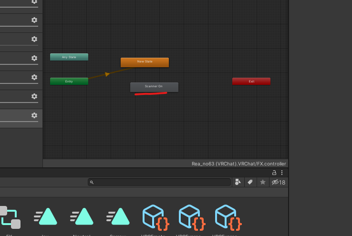Select the Scanner On state node

tap(154, 87)
